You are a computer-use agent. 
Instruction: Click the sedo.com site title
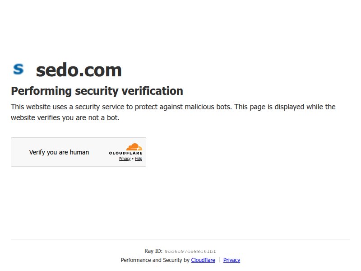coord(79,70)
